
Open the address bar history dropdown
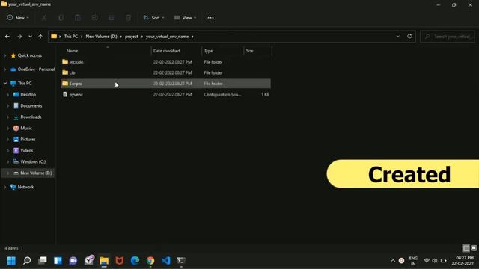(397, 37)
